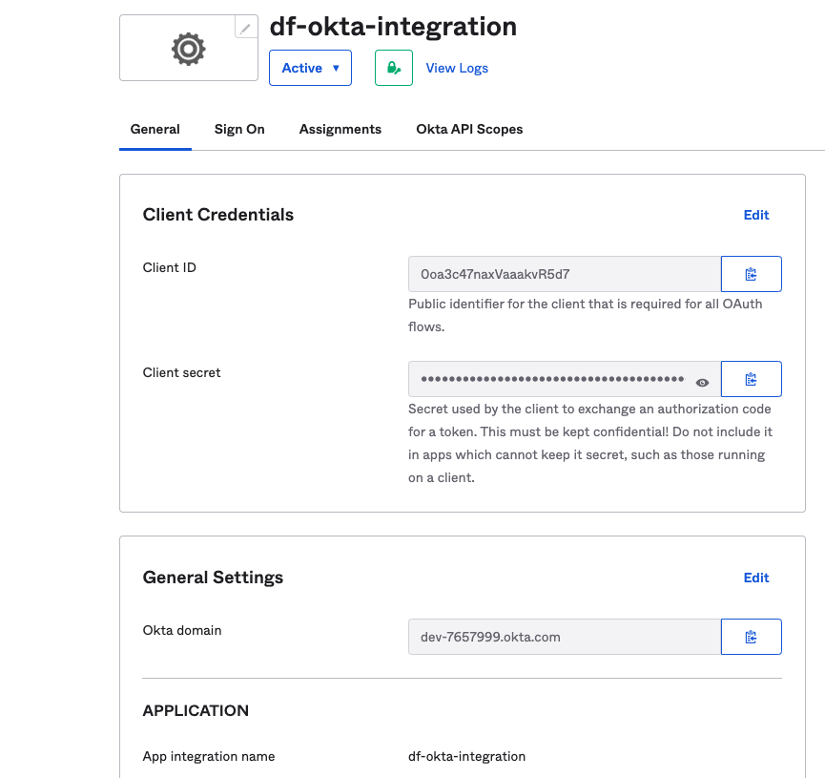Click the df-okta-integration page title
Screen dimensions: 825x778
click(x=393, y=27)
